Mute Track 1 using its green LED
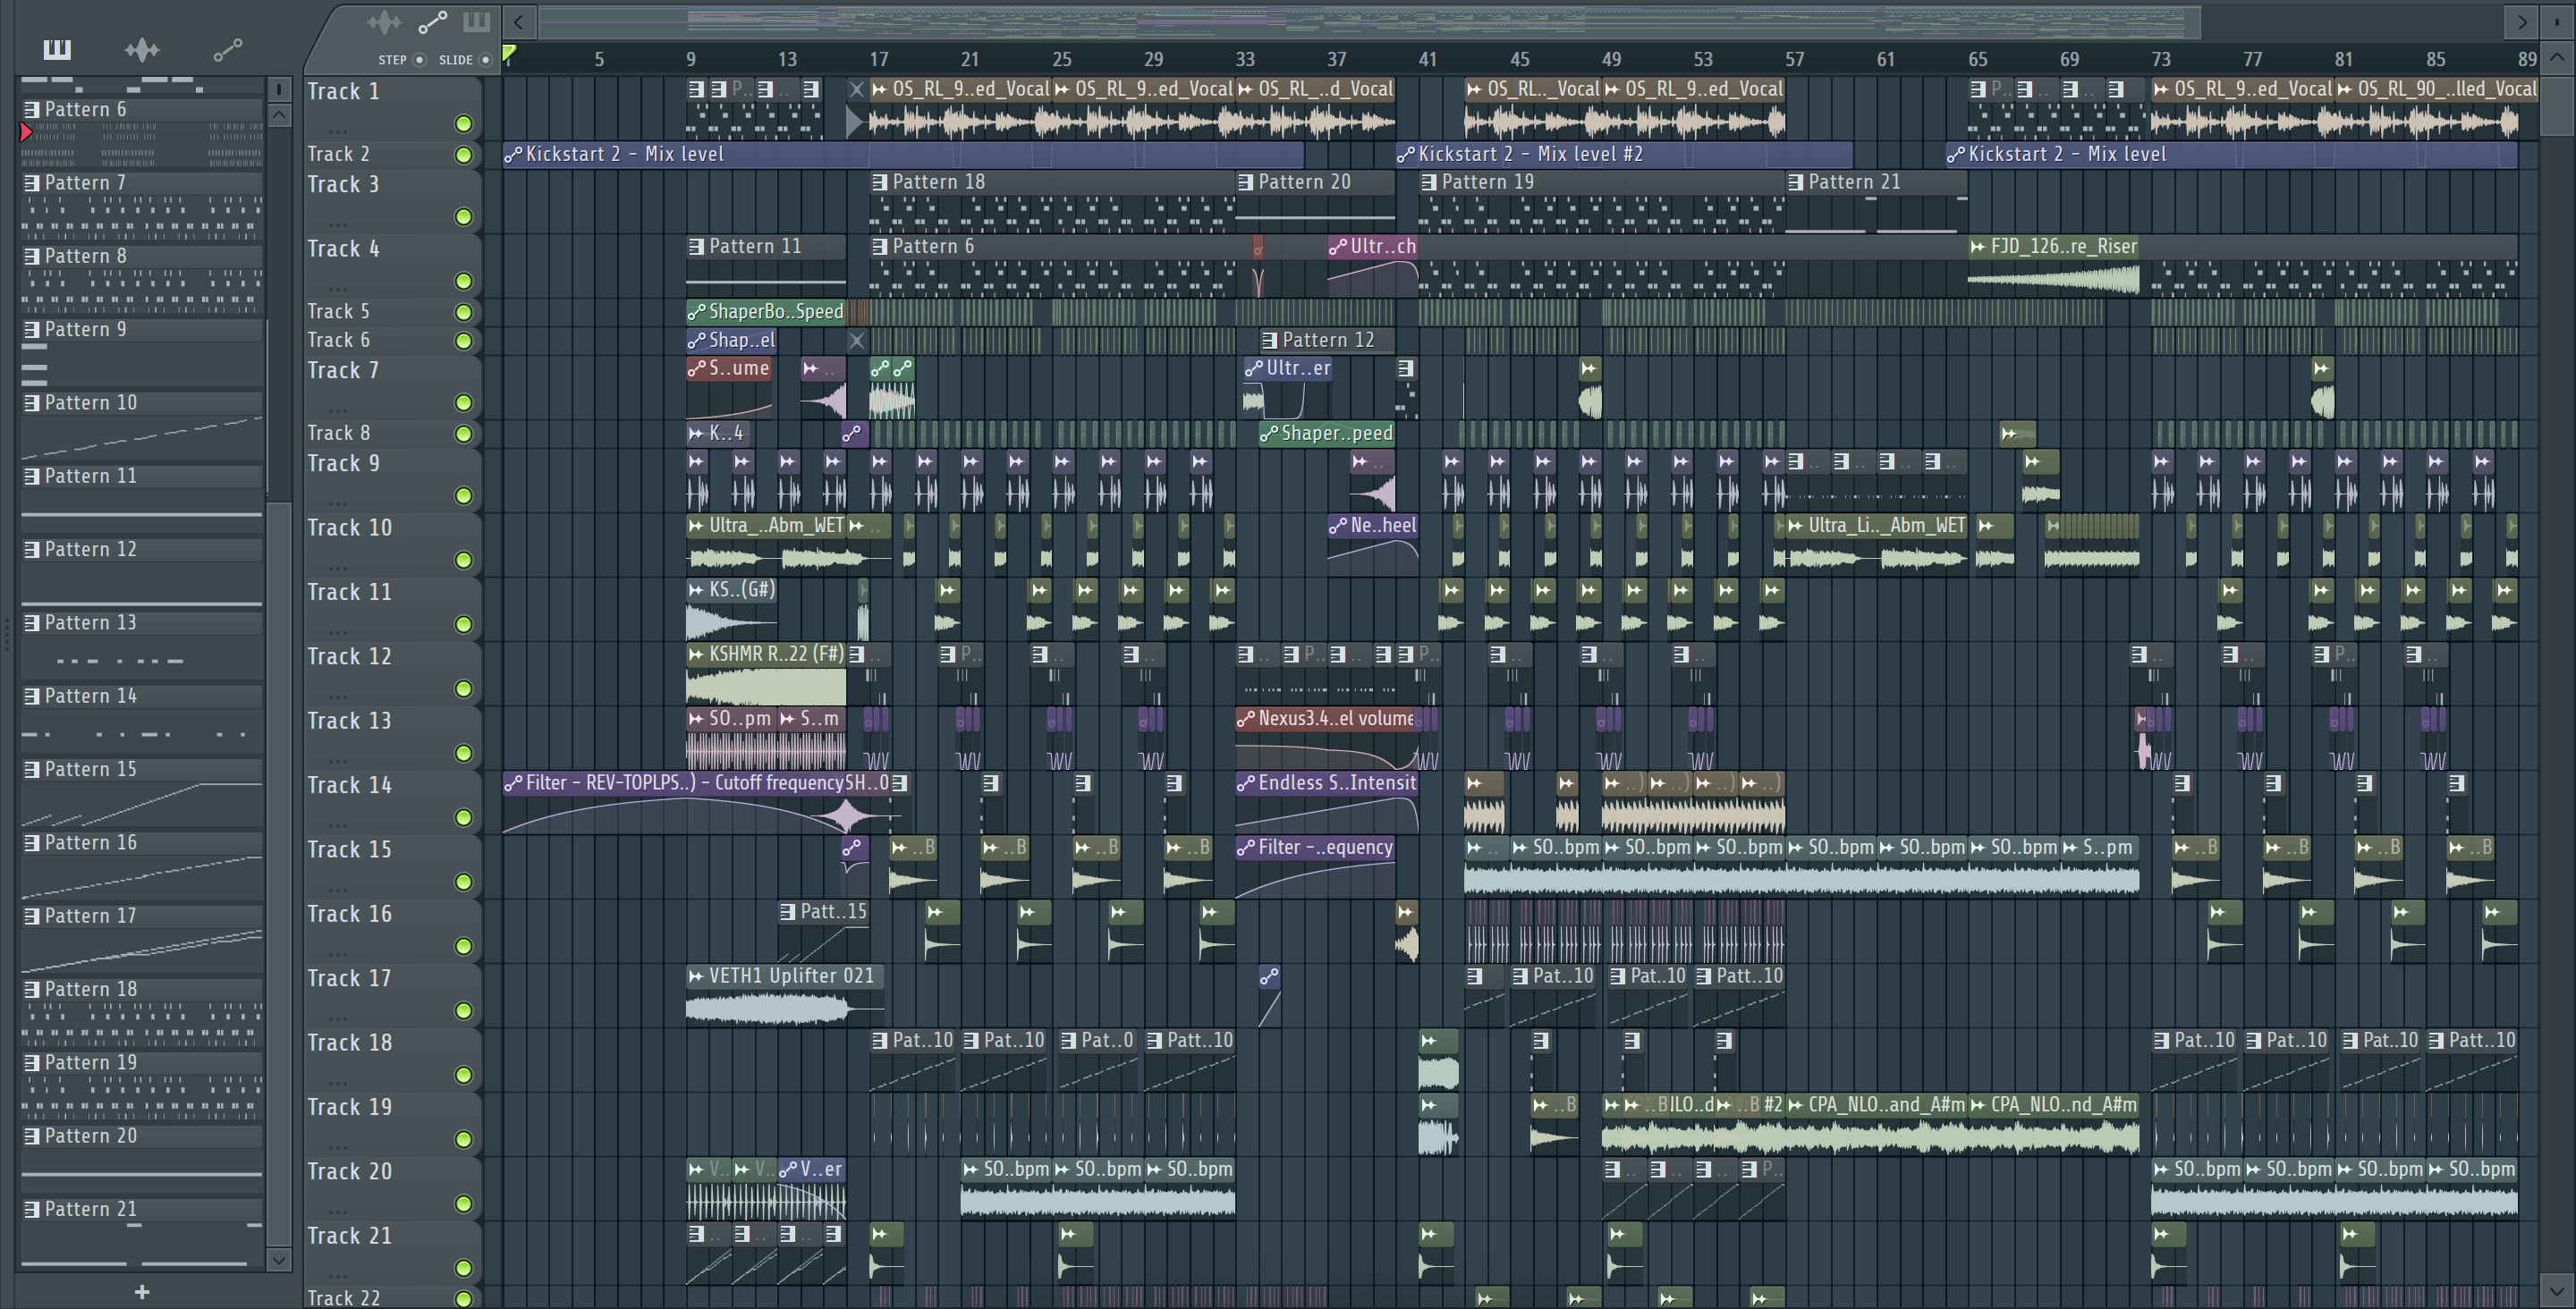Viewport: 2576px width, 1309px height. click(x=463, y=124)
